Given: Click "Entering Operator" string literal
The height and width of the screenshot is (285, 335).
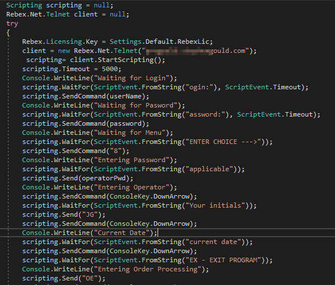Looking at the screenshot, I should (x=132, y=187).
